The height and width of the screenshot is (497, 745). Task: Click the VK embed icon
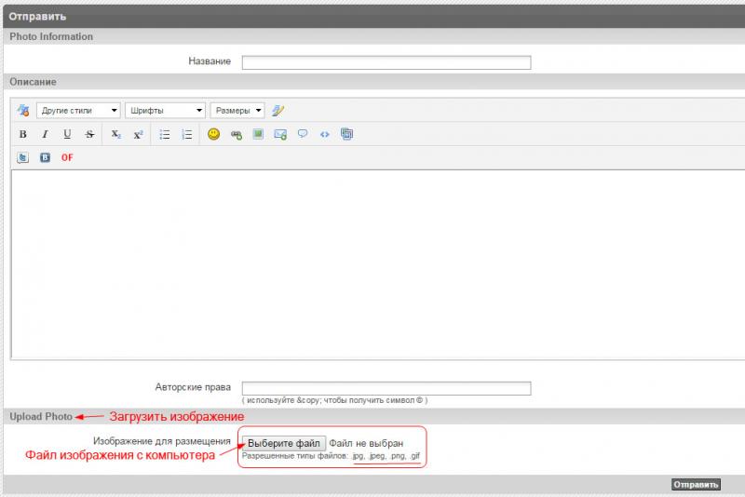click(45, 157)
